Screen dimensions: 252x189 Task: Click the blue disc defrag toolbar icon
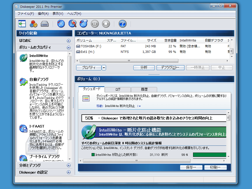pyautogui.click(x=61, y=24)
